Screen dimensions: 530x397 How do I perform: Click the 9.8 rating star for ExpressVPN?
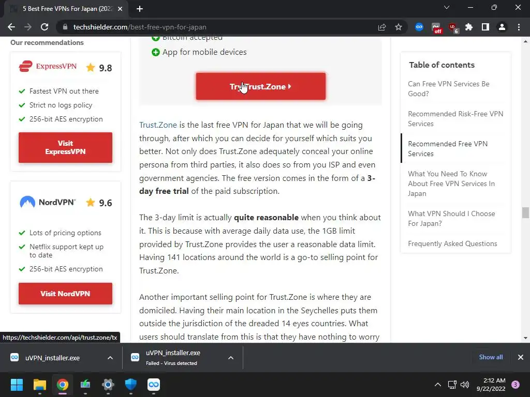click(x=91, y=68)
